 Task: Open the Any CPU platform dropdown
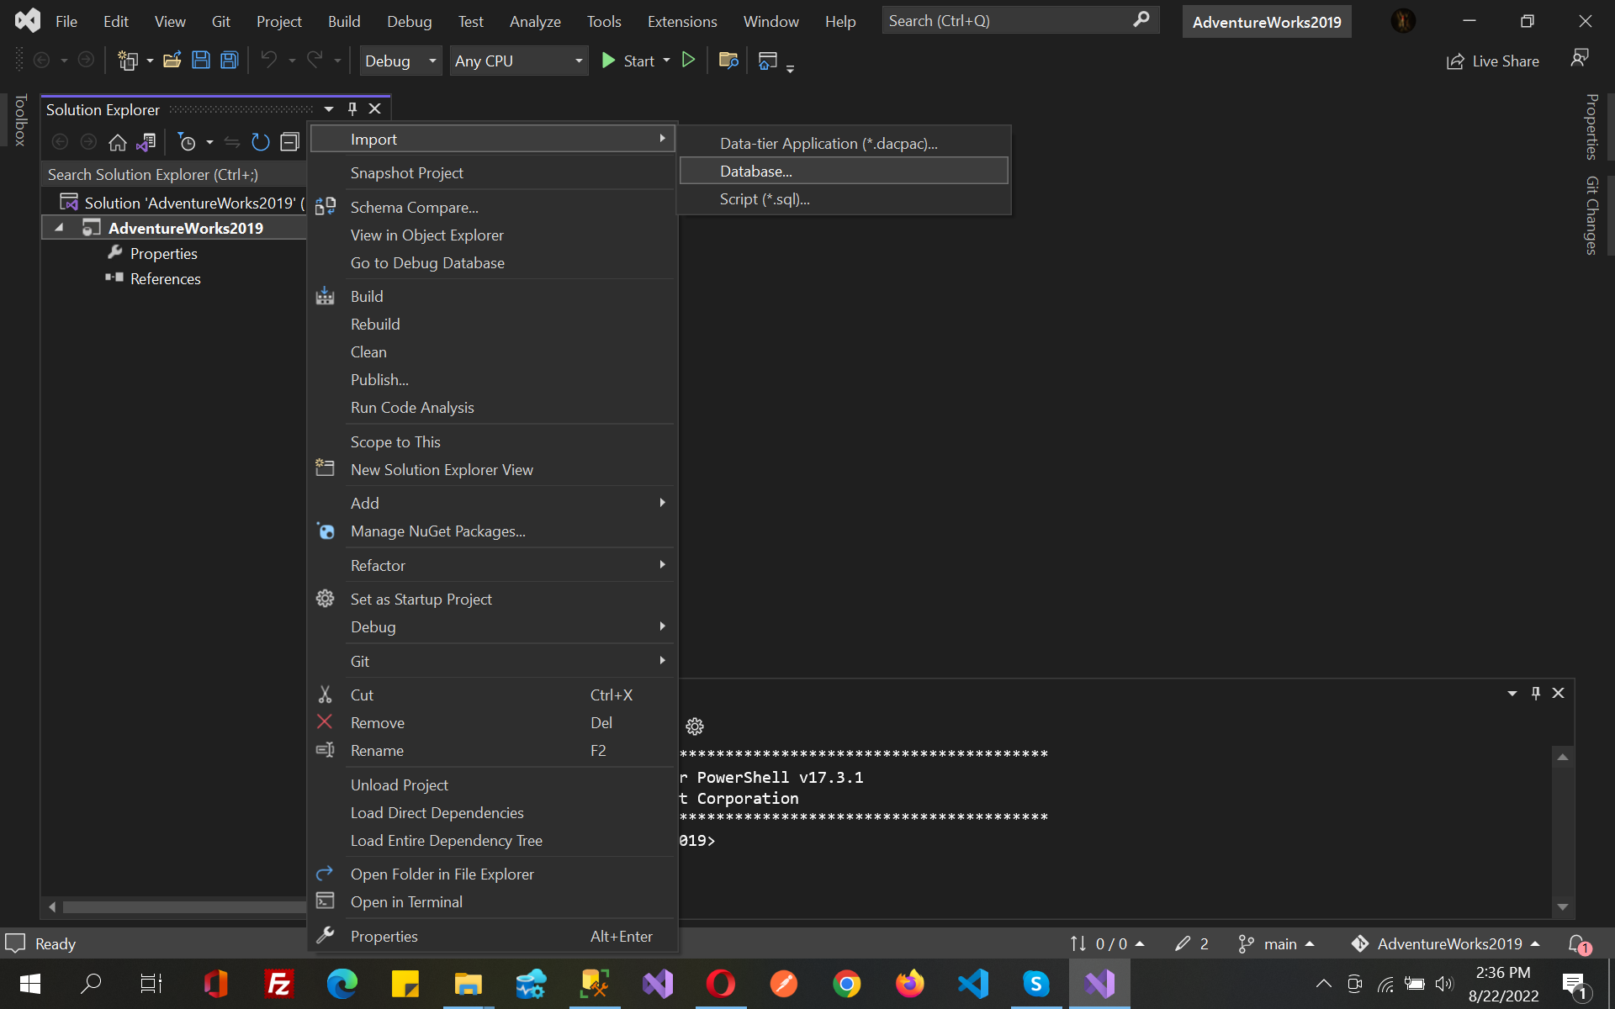coord(519,61)
